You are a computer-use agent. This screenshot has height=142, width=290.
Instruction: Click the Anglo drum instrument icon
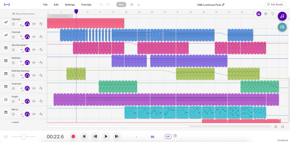(x=6, y=99)
